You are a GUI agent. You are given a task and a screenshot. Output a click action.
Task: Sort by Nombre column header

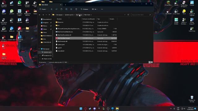(59, 19)
